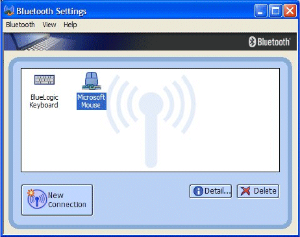Click the New Connection antenna icon
The width and height of the screenshot is (300, 237).
pos(36,199)
